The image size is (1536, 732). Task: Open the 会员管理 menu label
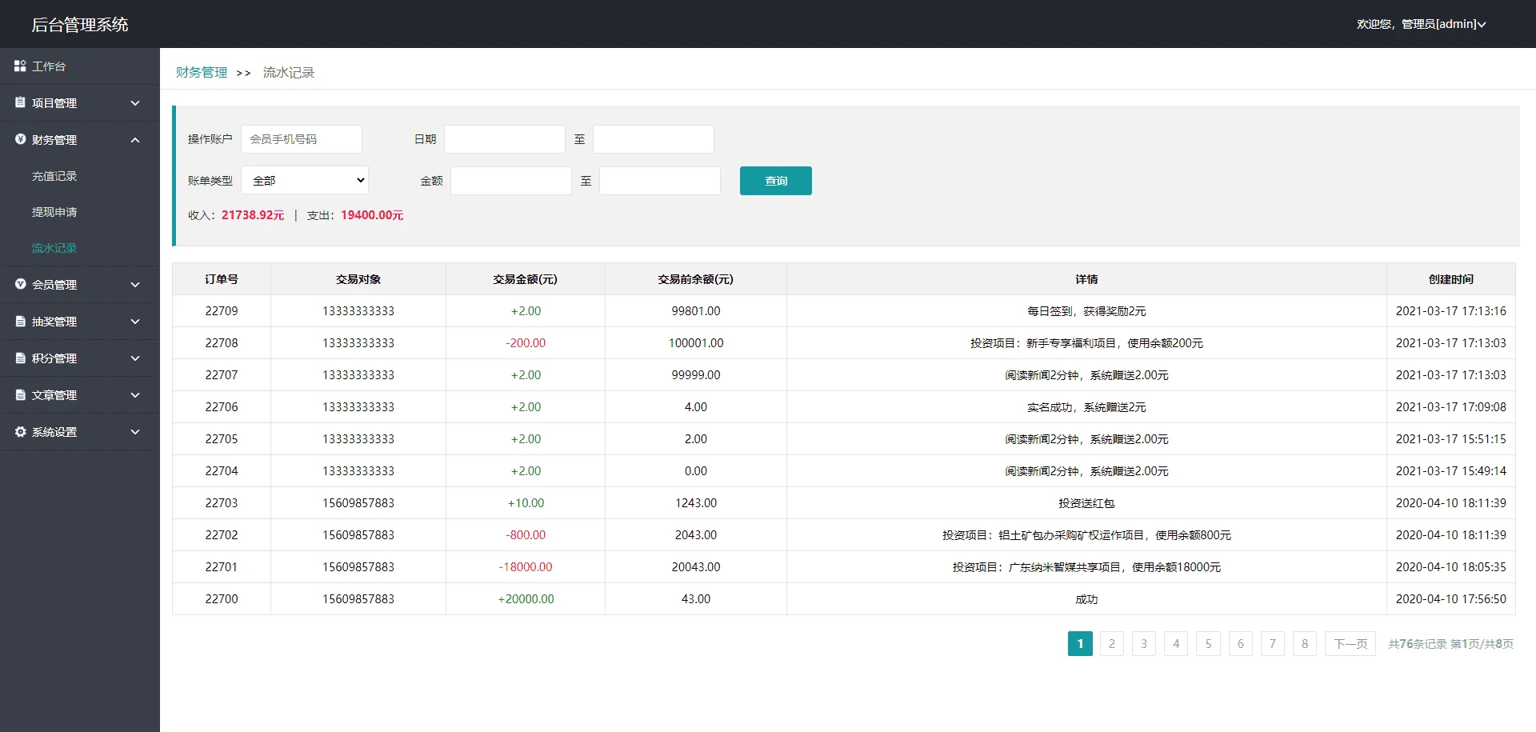(54, 285)
